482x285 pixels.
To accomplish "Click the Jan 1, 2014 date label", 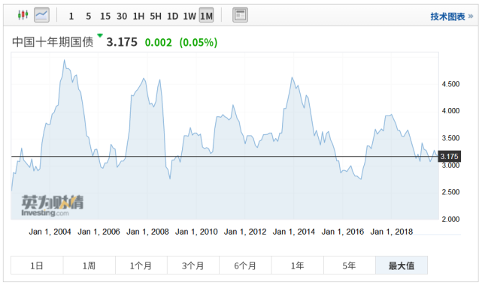I will [x=294, y=232].
